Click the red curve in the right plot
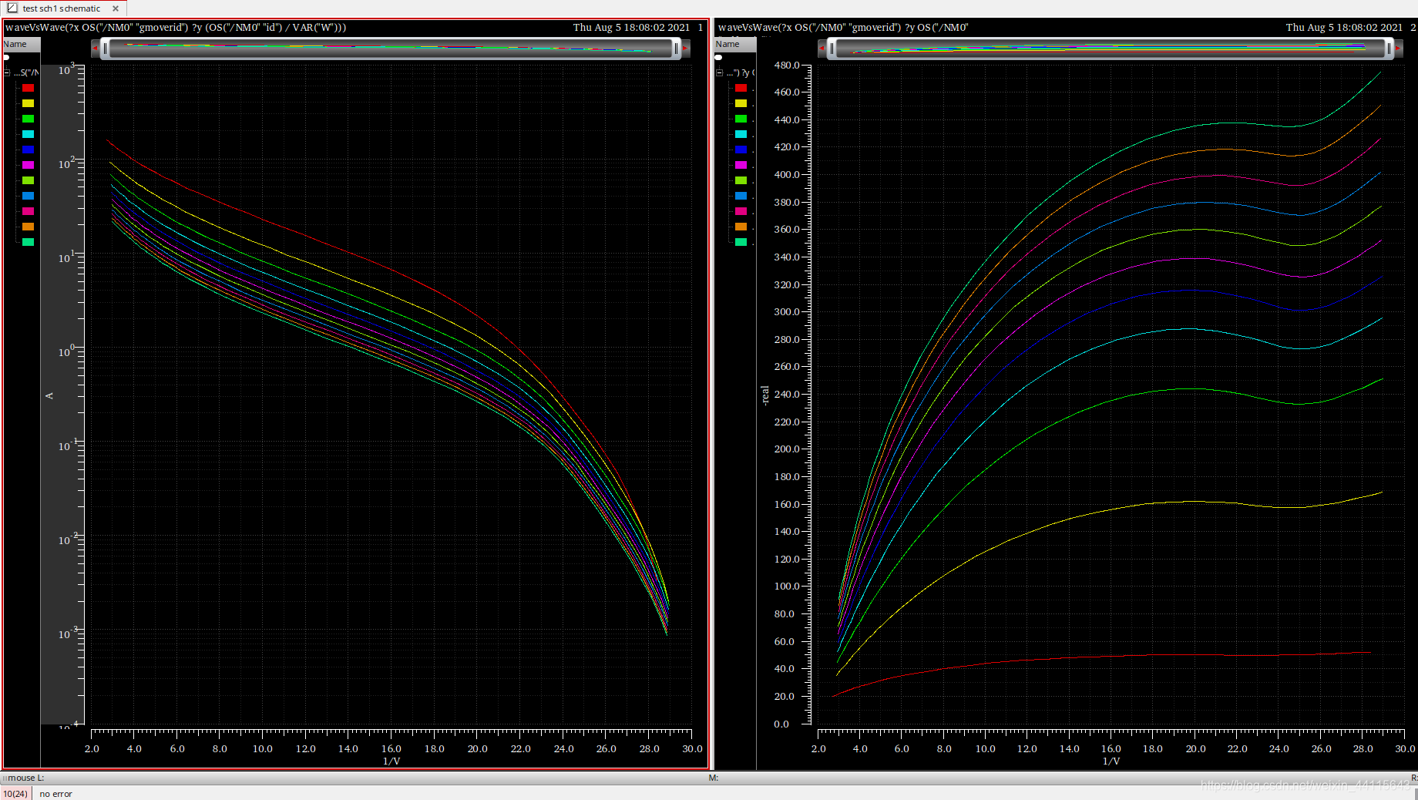Viewport: 1418px width, 800px height. pos(1102,657)
